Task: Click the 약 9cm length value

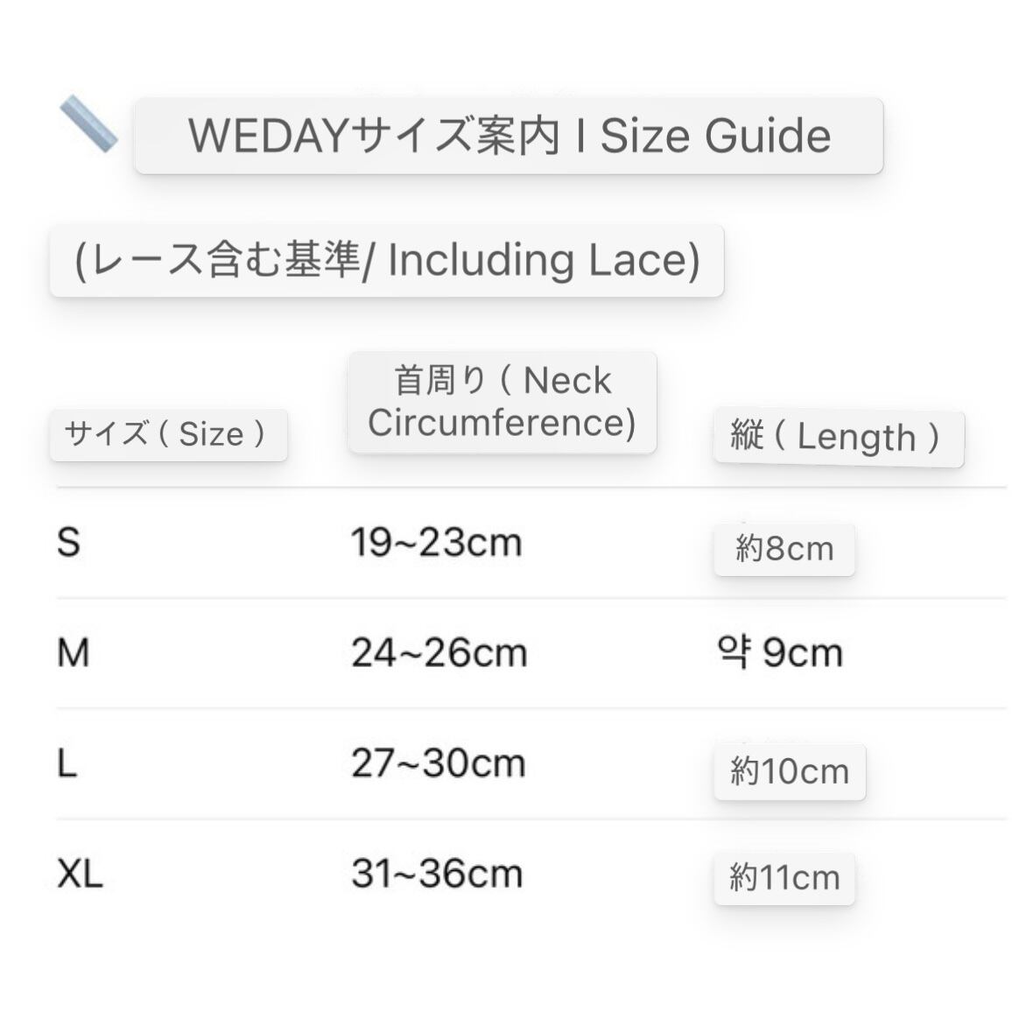Action: [x=779, y=653]
